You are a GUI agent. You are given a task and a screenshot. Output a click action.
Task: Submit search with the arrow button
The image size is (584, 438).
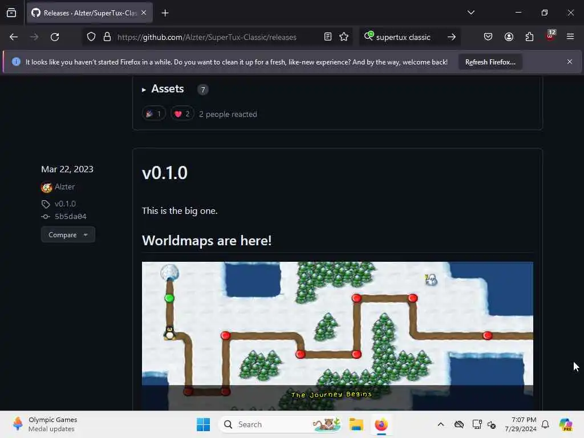(x=452, y=37)
